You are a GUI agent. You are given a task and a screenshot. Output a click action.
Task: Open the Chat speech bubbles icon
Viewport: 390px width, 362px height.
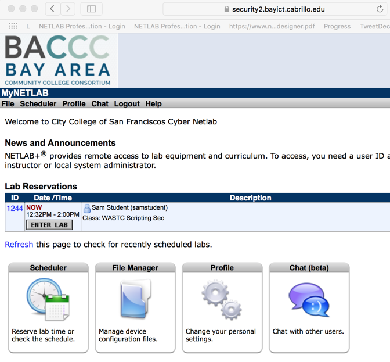pyautogui.click(x=309, y=299)
